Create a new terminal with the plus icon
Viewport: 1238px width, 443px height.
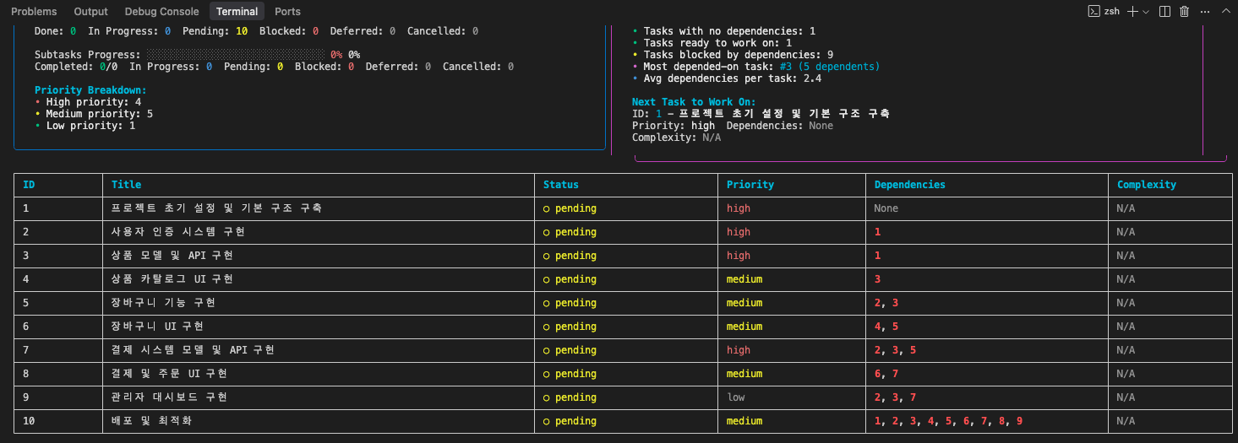coord(1133,11)
